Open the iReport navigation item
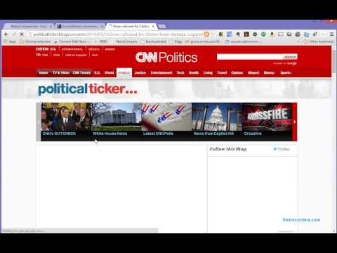The image size is (337, 253). (x=253, y=72)
